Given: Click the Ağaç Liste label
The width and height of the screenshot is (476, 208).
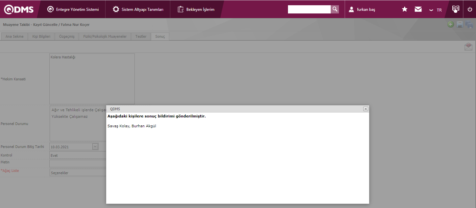Looking at the screenshot, I should pyautogui.click(x=10, y=171).
